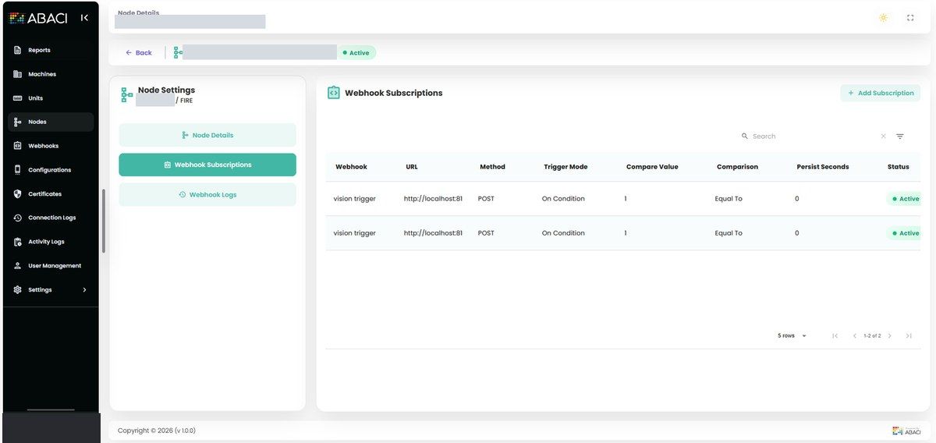Sort by Persist Seconds column header

(x=823, y=167)
